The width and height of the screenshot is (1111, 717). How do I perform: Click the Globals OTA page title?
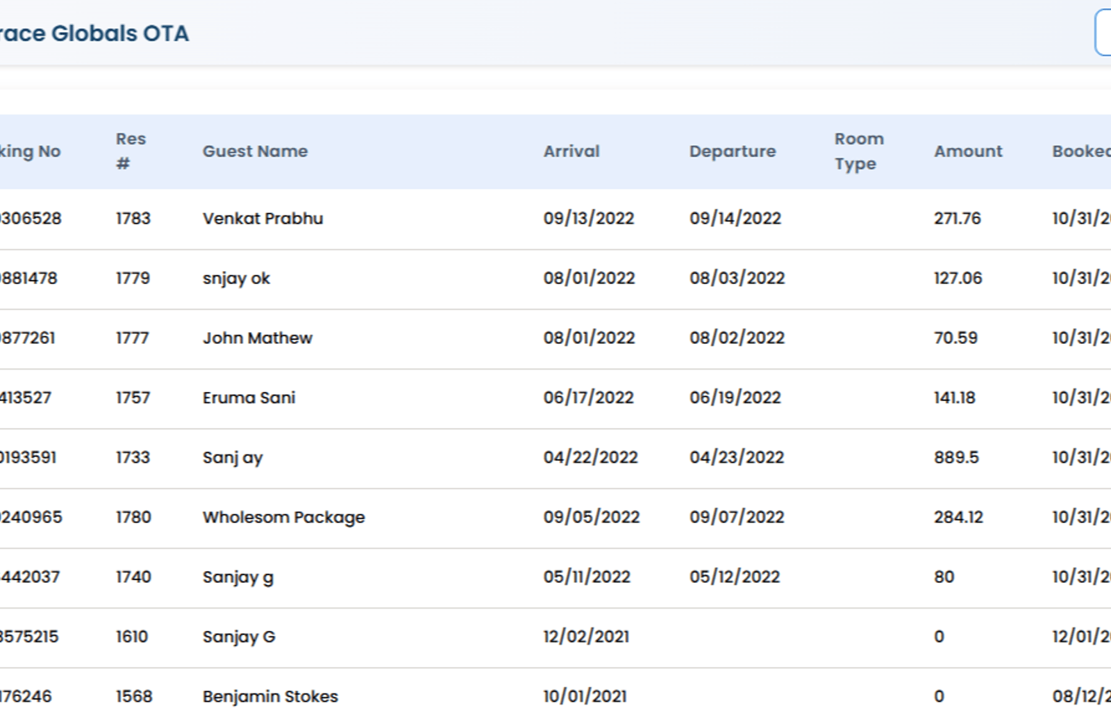click(x=94, y=33)
